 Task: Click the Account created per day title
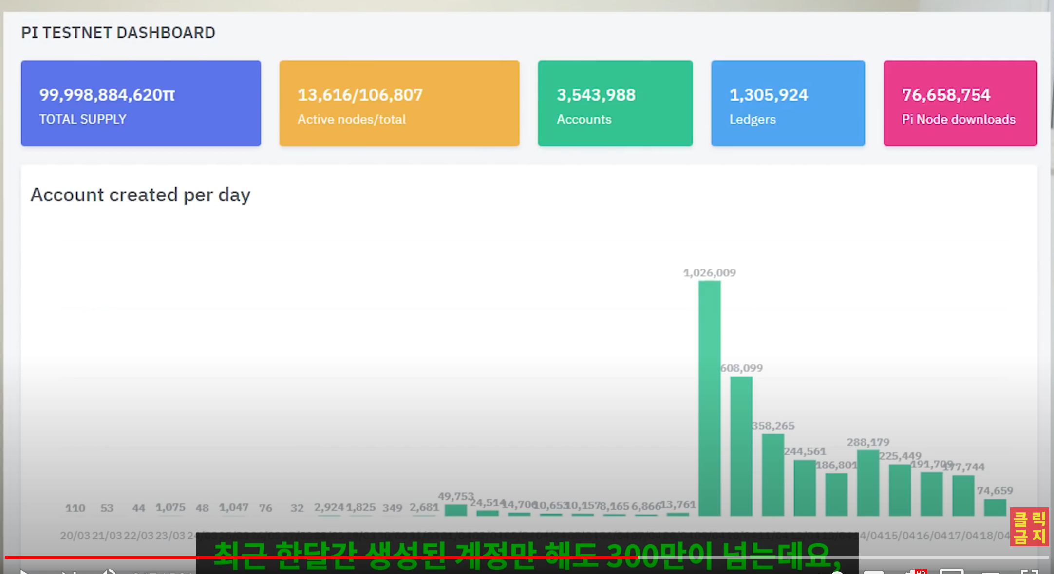(140, 195)
